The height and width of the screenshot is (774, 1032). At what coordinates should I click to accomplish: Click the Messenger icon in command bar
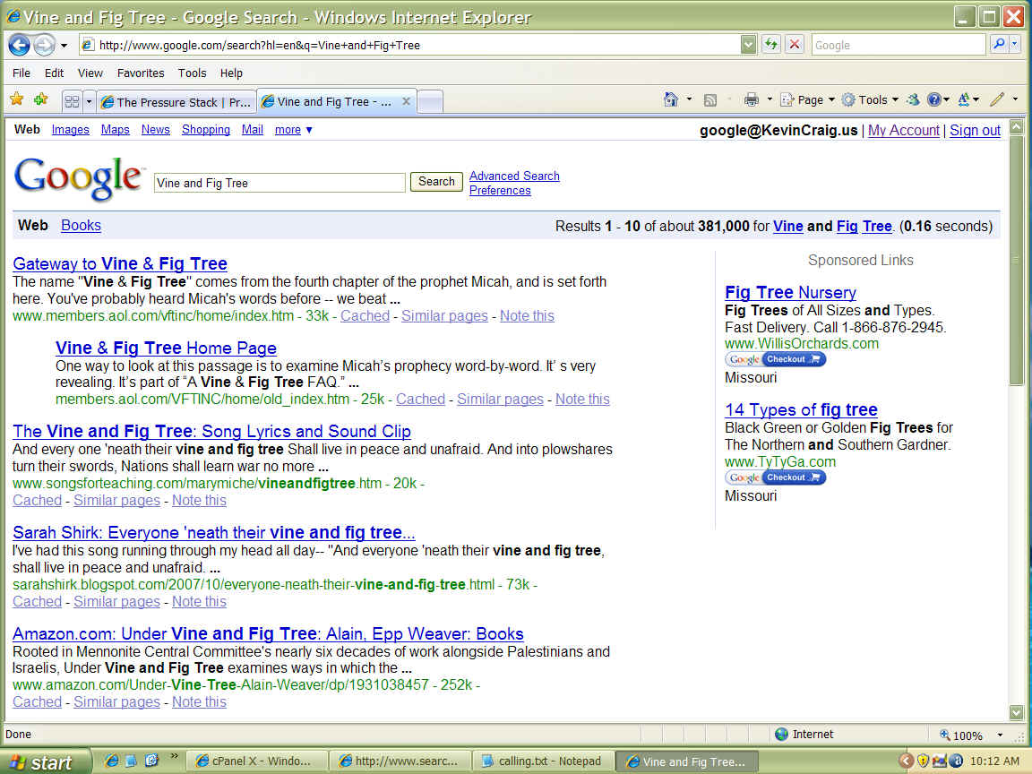913,99
